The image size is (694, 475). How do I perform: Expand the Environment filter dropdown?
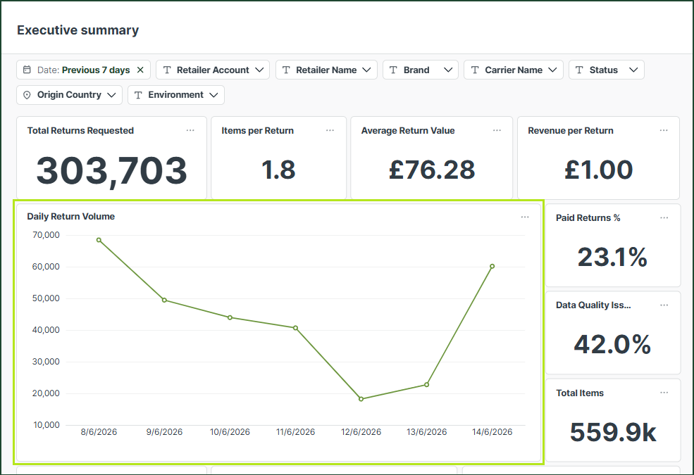(x=176, y=95)
